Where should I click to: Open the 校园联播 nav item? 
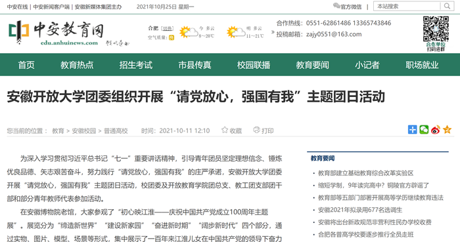click(x=254, y=65)
